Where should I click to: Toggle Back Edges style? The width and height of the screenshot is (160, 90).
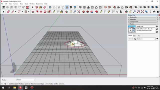pyautogui.click(x=54, y=7)
